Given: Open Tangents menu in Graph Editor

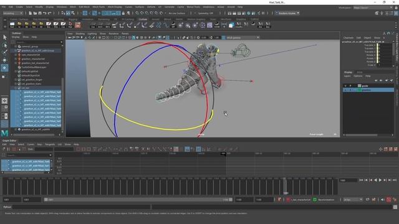Looking at the screenshot, I should [x=50, y=144].
